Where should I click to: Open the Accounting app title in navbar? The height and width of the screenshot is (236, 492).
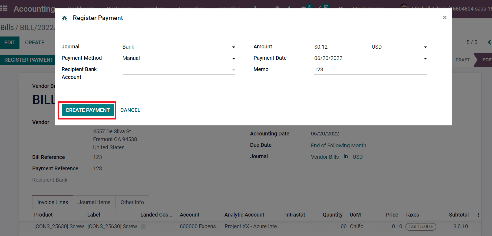click(34, 9)
